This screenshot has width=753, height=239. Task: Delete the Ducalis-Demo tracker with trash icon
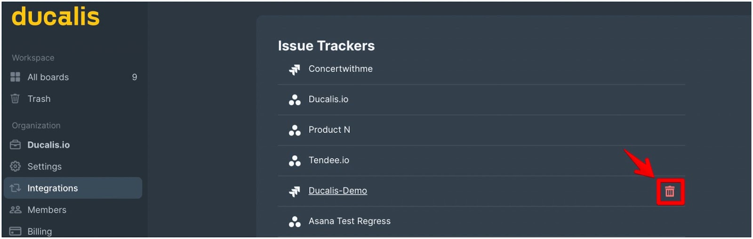[670, 191]
